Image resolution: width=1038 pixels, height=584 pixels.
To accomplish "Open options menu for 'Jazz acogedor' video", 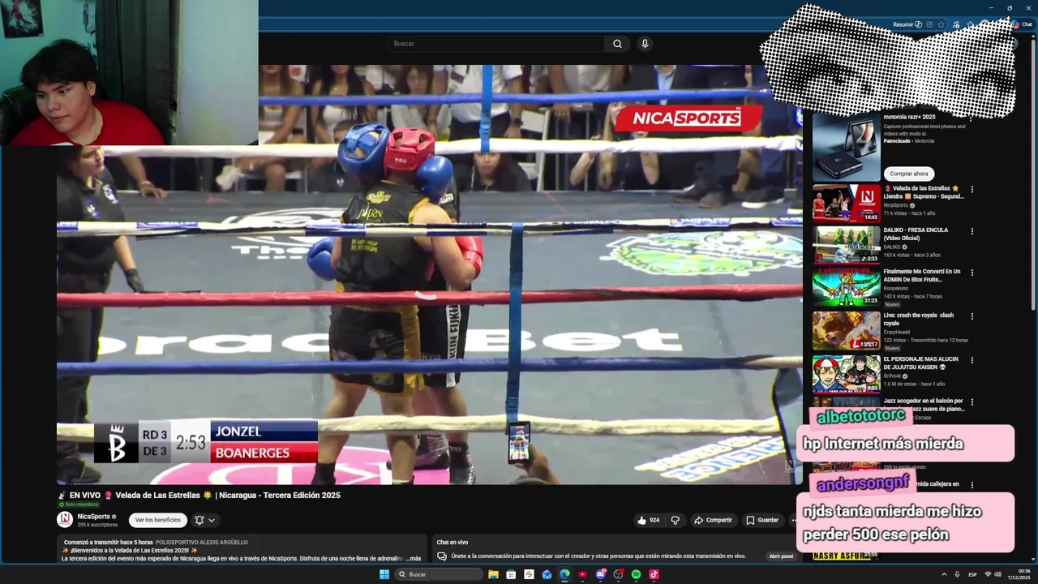I will point(972,402).
